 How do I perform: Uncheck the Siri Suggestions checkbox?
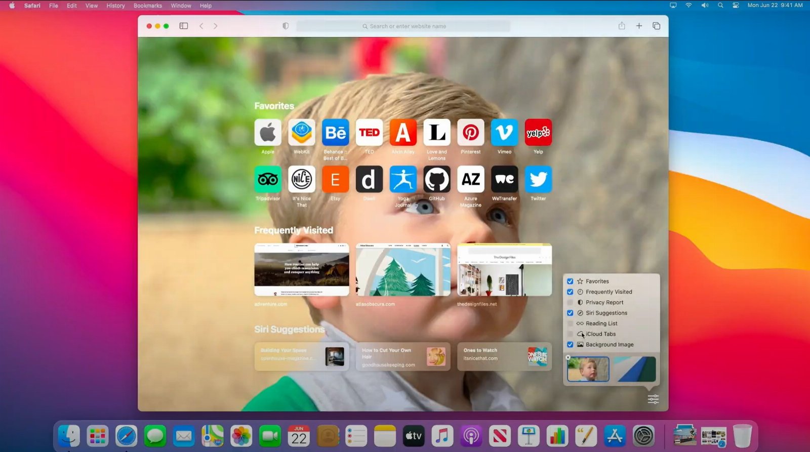[570, 313]
